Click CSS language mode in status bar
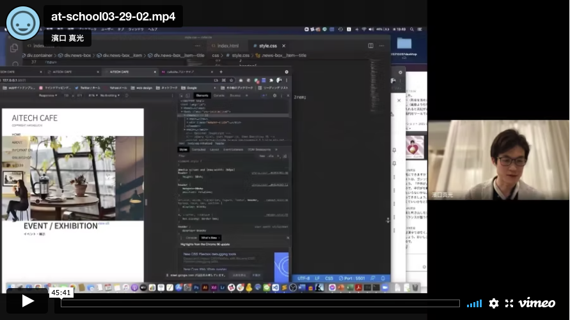The width and height of the screenshot is (570, 320). 329,278
